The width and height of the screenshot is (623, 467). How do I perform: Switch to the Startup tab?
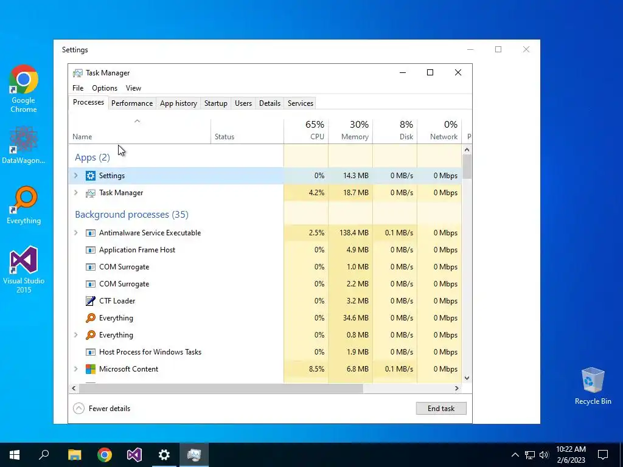click(x=216, y=103)
